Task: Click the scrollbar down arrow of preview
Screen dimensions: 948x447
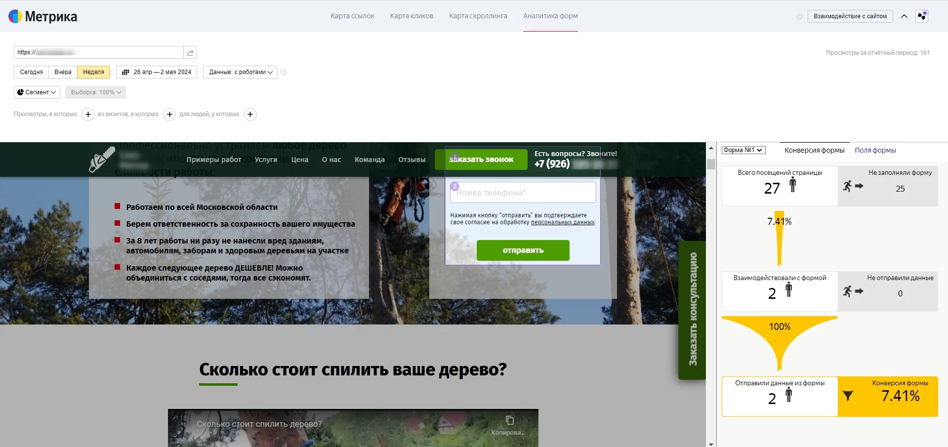Action: (x=711, y=444)
